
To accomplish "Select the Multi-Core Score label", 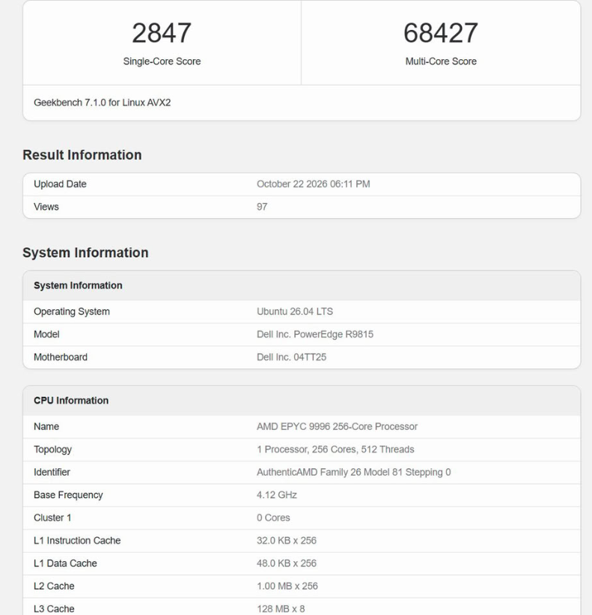I will pos(441,61).
